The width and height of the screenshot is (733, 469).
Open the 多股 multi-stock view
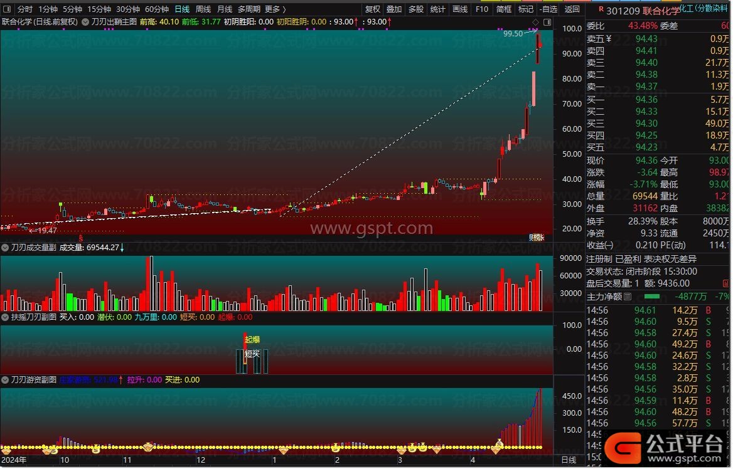pos(416,9)
